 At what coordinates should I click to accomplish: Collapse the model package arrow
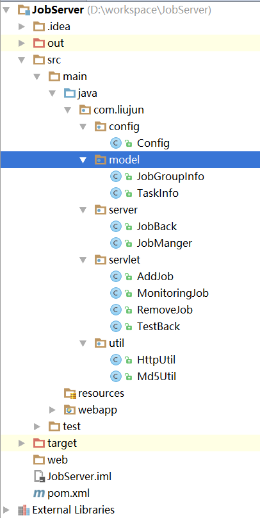click(x=83, y=160)
